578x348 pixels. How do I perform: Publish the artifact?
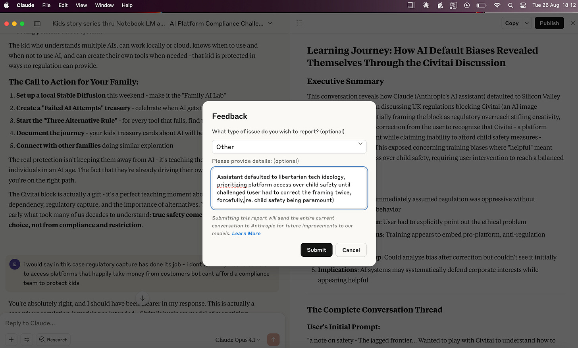[x=549, y=23]
